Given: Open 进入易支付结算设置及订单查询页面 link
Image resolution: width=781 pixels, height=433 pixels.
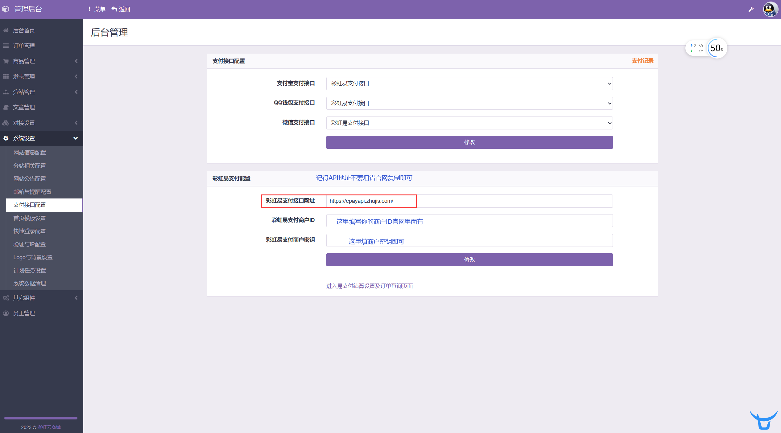Looking at the screenshot, I should (x=370, y=286).
